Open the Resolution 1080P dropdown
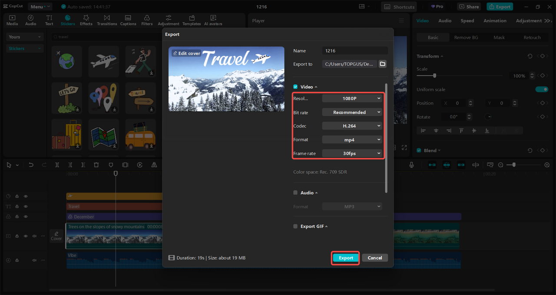The width and height of the screenshot is (556, 295). click(x=352, y=98)
